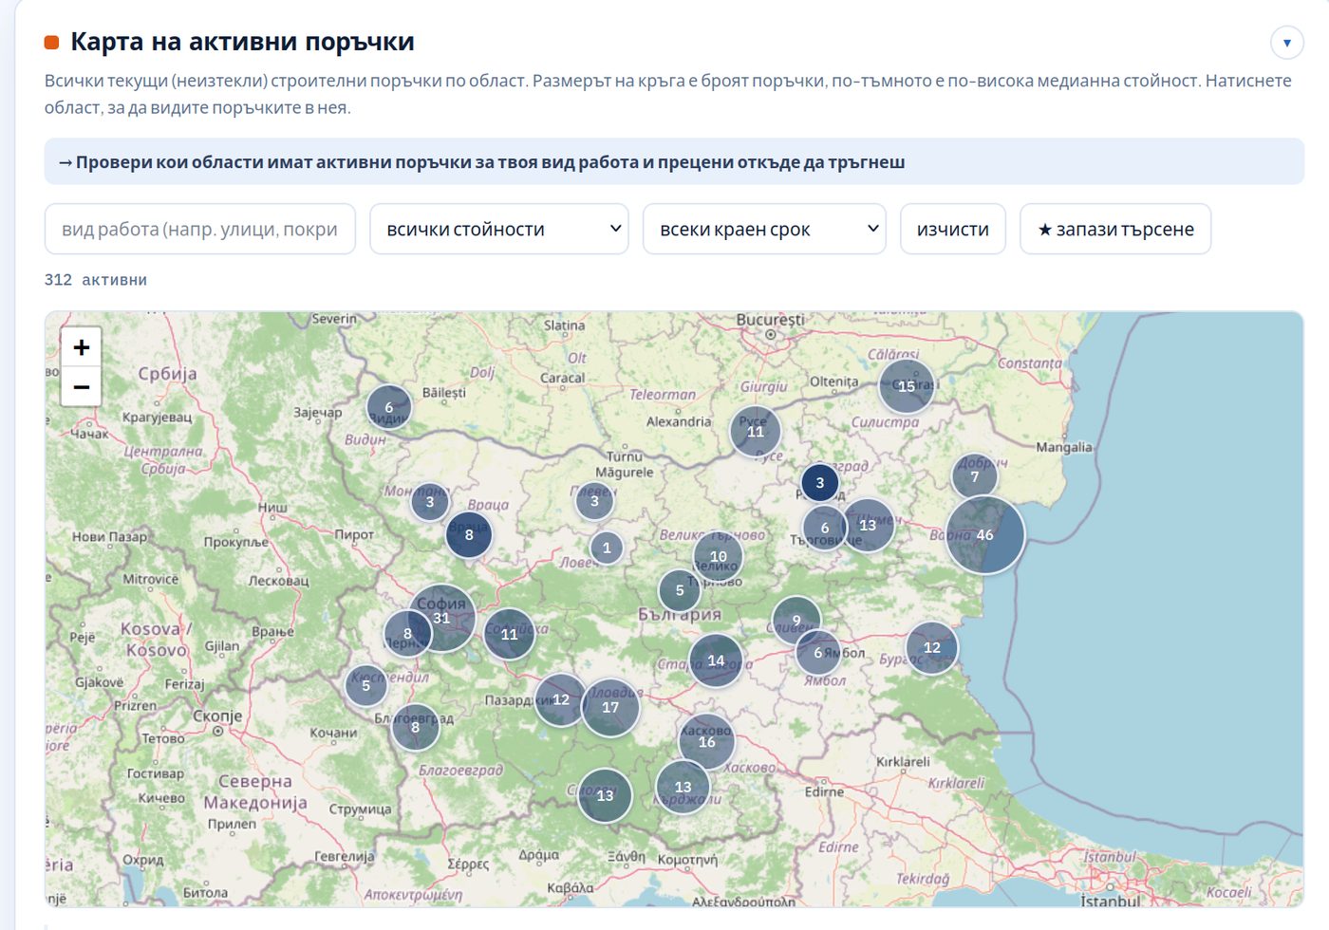Select the Haskovo cluster showing 16
1329x930 pixels.
pos(707,742)
